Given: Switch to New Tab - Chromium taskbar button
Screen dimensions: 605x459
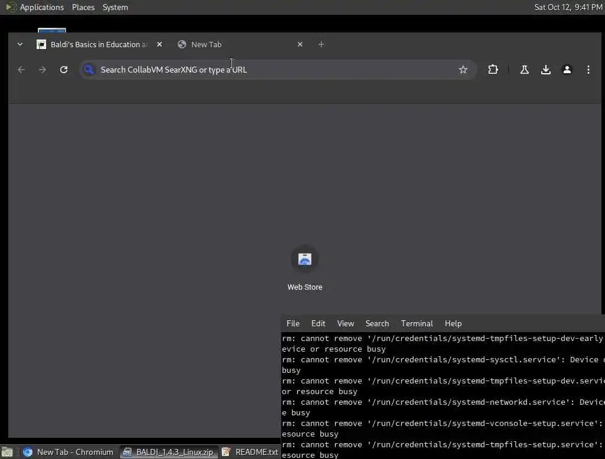Looking at the screenshot, I should pos(68,452).
